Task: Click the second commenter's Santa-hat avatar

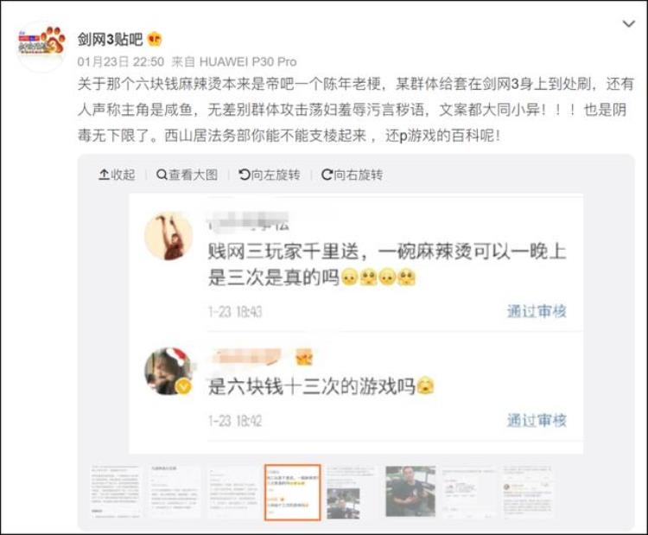Action: 168,372
